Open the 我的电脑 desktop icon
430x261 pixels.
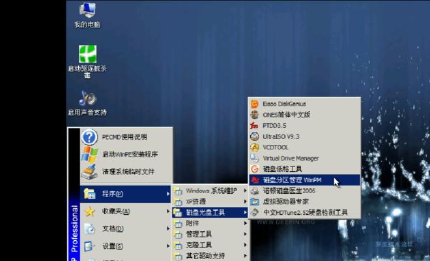tap(87, 15)
